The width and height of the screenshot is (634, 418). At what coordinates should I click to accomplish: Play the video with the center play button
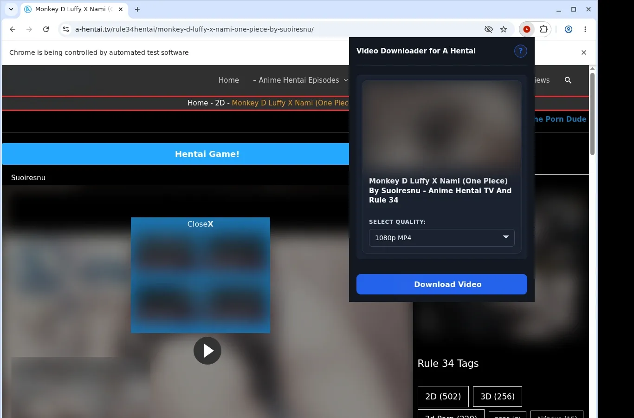207,351
